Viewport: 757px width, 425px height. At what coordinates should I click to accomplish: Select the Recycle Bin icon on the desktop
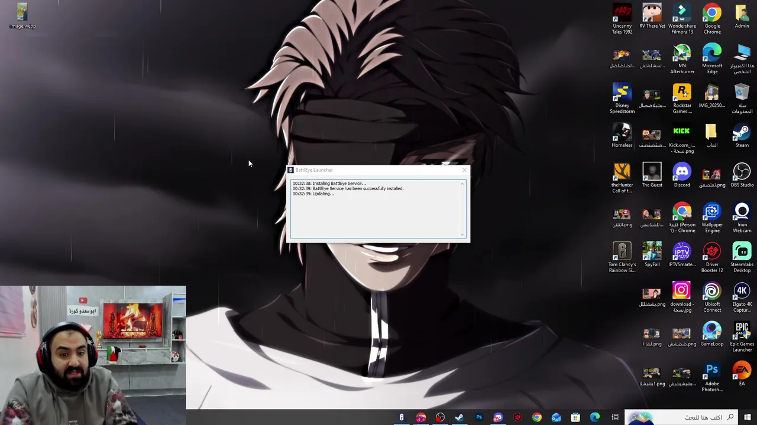[742, 99]
